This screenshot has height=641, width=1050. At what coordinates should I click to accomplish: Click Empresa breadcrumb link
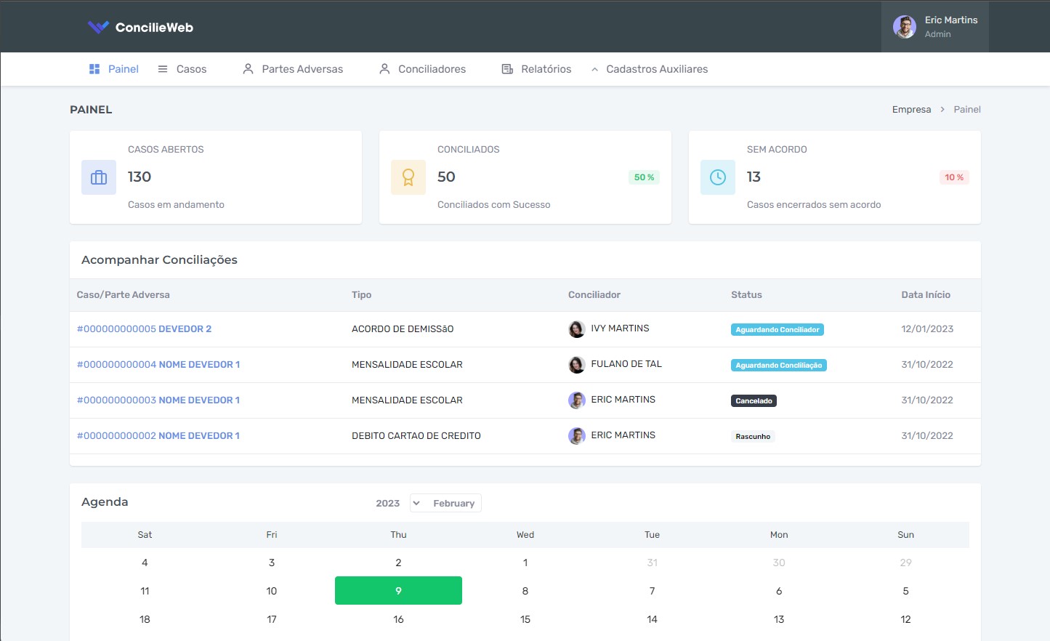pos(911,110)
